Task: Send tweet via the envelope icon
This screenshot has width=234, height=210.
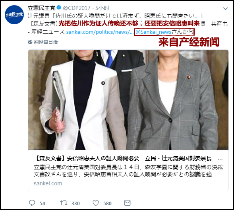Action: pos(127,203)
